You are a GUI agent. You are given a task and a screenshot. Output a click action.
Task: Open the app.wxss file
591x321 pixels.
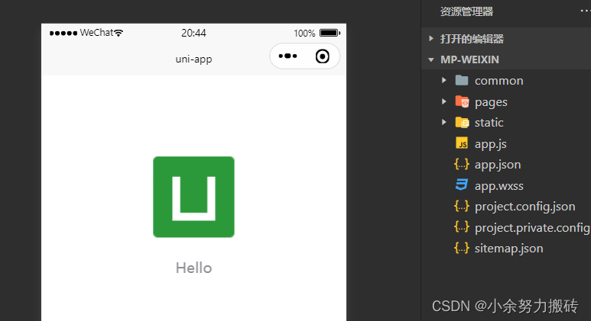499,187
